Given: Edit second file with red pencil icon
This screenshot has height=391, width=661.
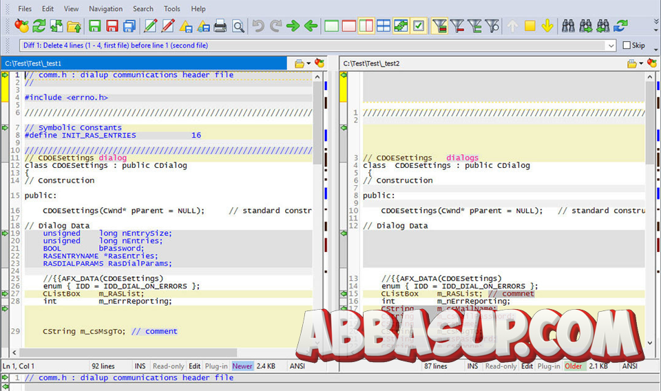Looking at the screenshot, I should (168, 26).
